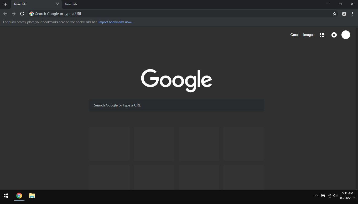Open a new tab with plus icon
358x204 pixels.
coord(5,4)
